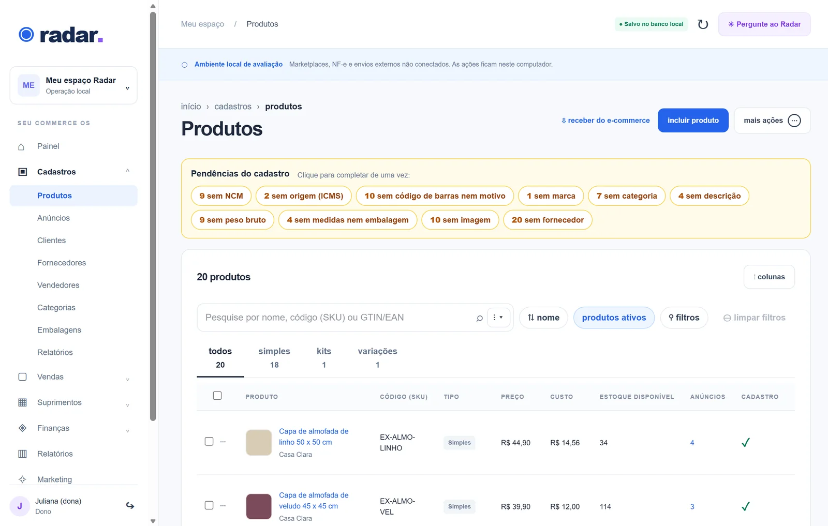This screenshot has height=526, width=828.
Task: Click the mais ações ellipsis circle icon
Action: 794,121
